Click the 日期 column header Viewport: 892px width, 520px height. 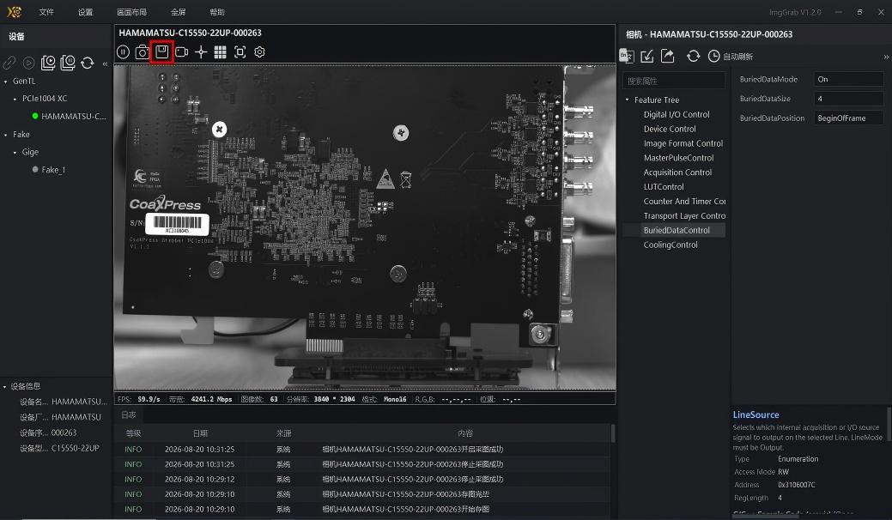point(200,433)
